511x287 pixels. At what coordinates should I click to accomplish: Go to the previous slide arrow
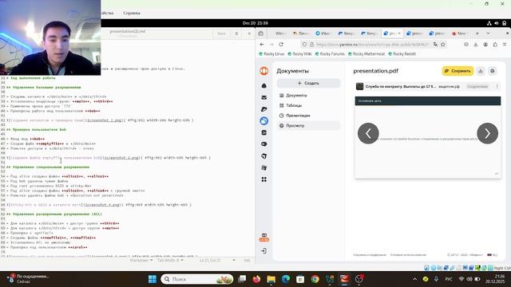tap(368, 133)
